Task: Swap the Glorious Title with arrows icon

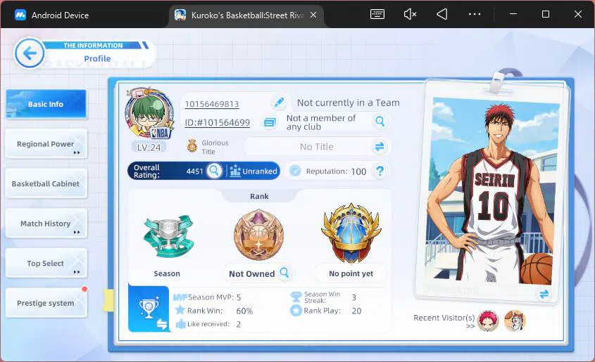Action: coord(380,146)
